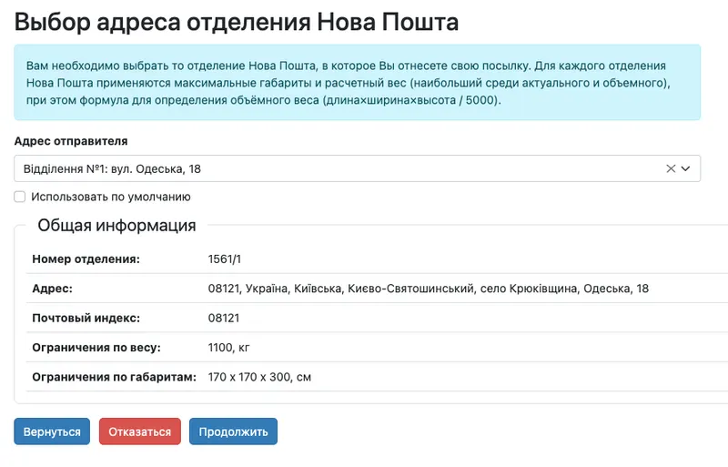Click the 'Продолжить' button

point(233,431)
